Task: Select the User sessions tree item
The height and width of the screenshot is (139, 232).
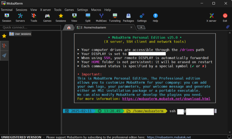Action: tap(20, 34)
